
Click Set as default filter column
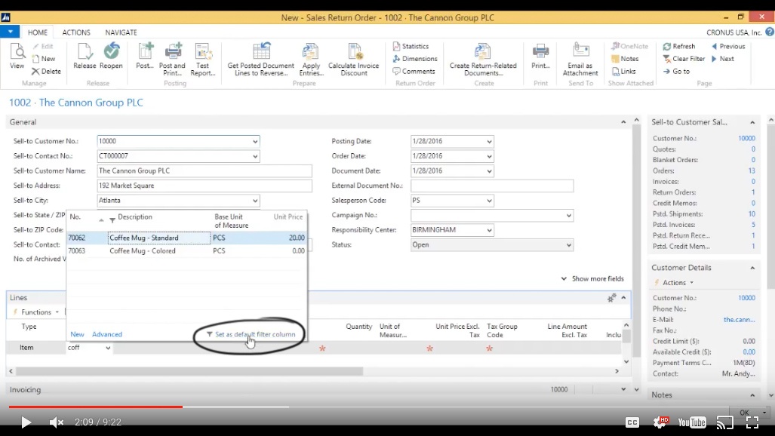(x=251, y=334)
